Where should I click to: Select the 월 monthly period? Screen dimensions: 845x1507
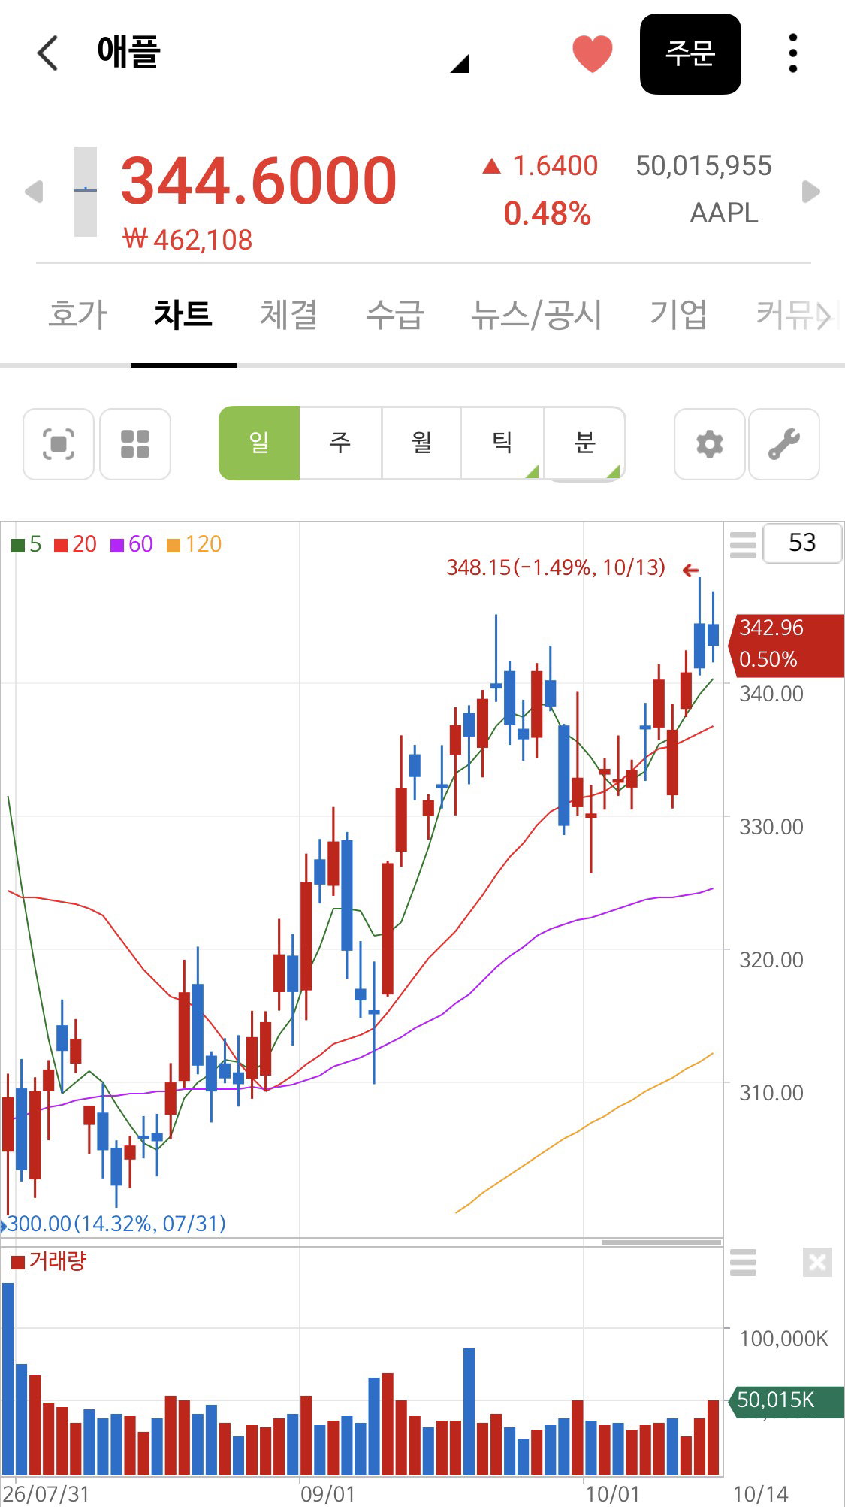(x=421, y=443)
